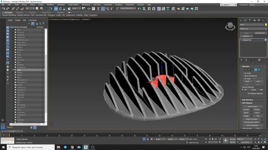Open Telegram from the taskbar

[x=65, y=147]
